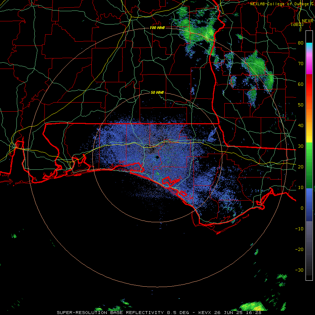Click the 100 NMI range ring label
Viewport: 315px width, 315px height.
(157, 28)
